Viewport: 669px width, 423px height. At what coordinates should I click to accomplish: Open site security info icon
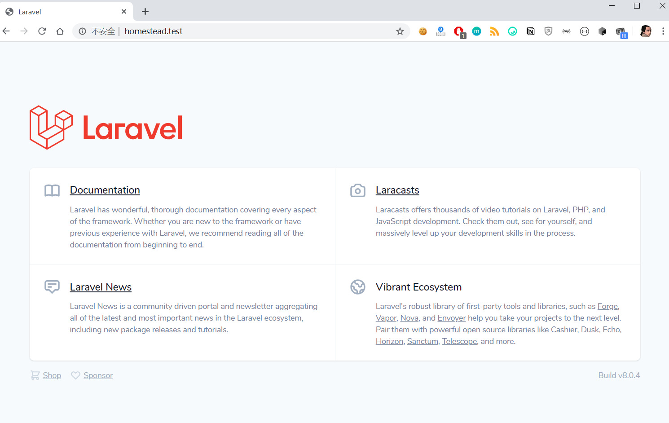83,31
